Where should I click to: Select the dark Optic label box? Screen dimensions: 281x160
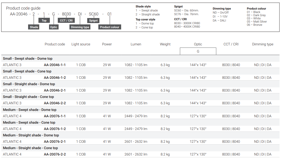[54, 27]
